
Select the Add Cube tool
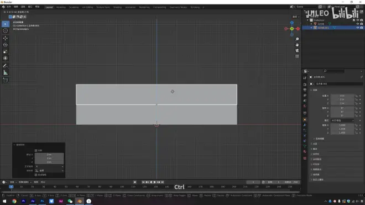(x=6, y=80)
